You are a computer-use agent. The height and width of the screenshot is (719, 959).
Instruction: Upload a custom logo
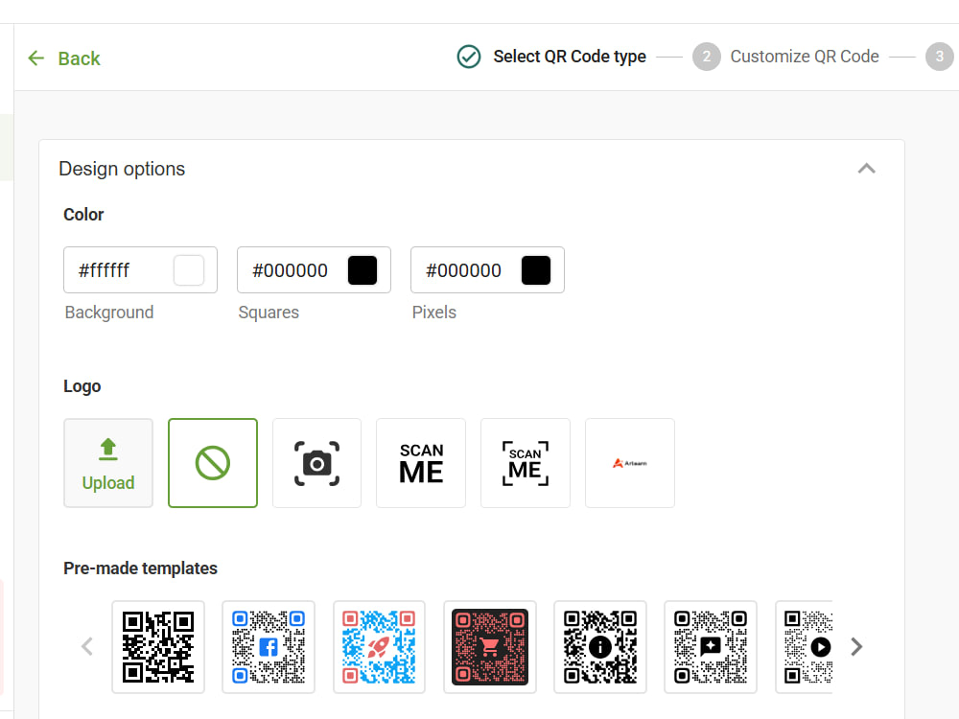pyautogui.click(x=108, y=463)
